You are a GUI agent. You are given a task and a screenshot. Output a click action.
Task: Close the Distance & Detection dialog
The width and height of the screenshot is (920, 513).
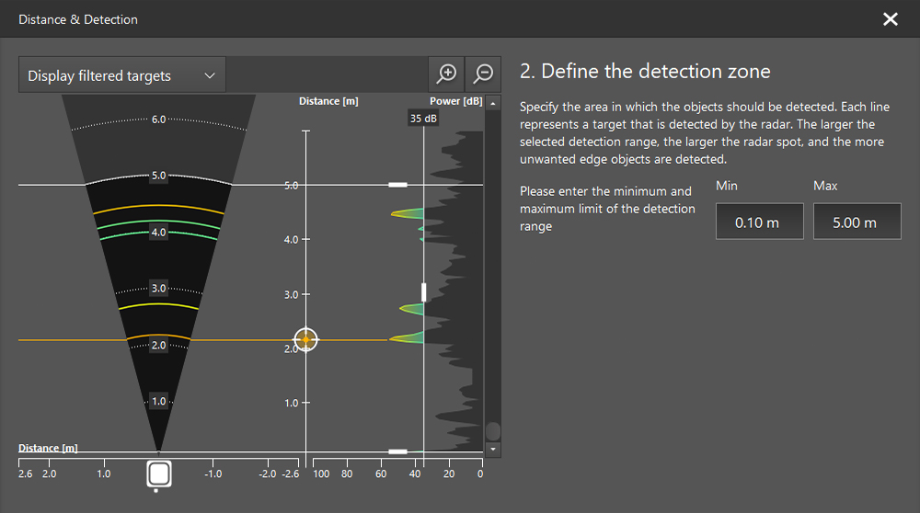coord(890,19)
